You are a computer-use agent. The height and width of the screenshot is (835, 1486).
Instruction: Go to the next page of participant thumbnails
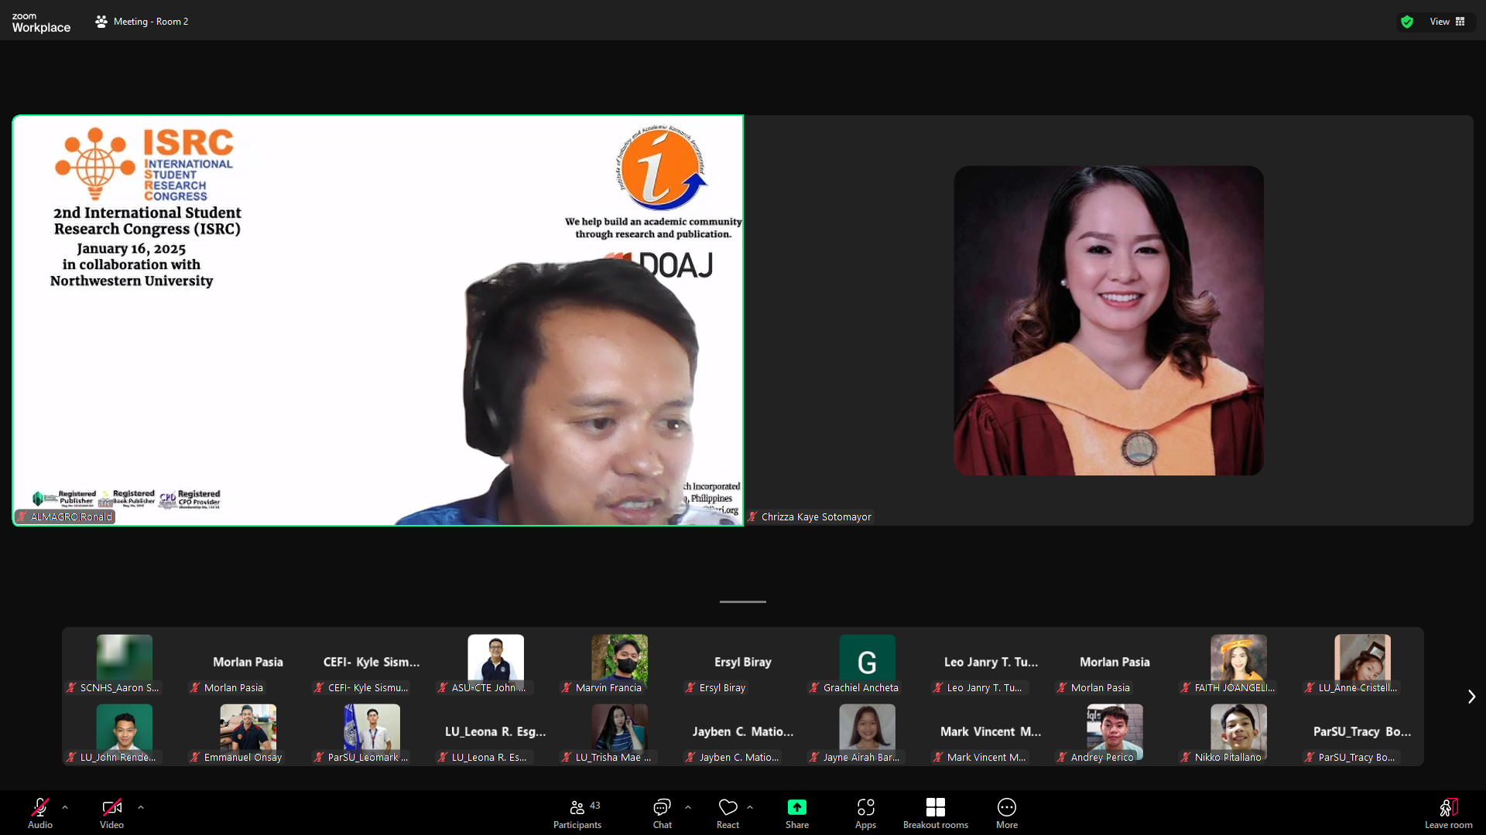1471,697
